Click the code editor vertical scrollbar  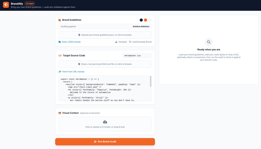coord(151,81)
